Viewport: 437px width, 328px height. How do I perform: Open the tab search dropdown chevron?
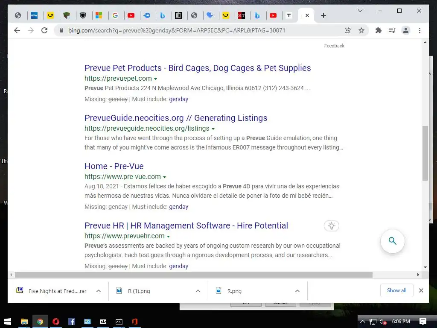(360, 11)
